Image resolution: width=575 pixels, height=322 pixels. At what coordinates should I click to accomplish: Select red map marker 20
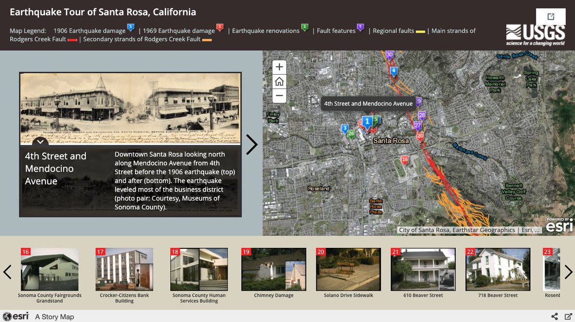click(420, 136)
